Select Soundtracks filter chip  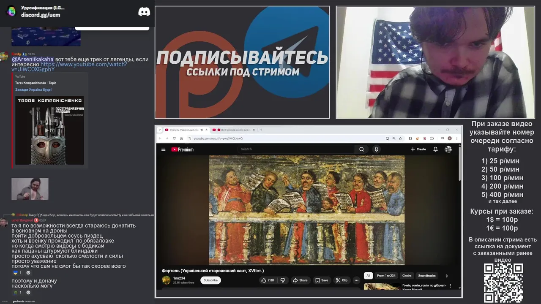[x=427, y=276]
